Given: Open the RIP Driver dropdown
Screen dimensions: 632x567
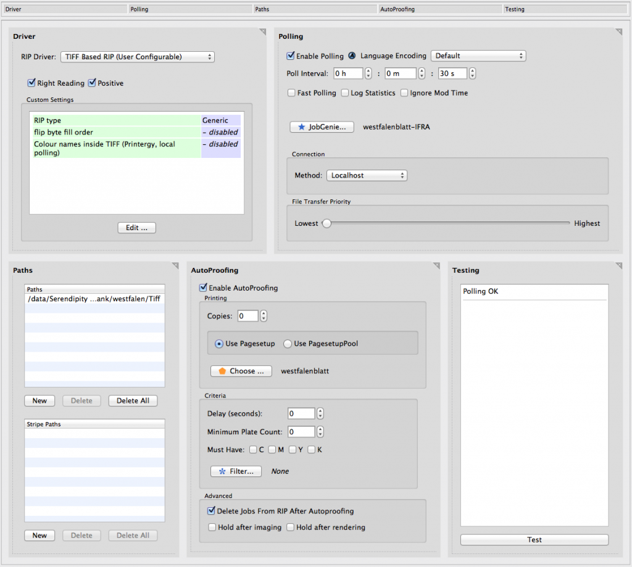Looking at the screenshot, I should [138, 56].
